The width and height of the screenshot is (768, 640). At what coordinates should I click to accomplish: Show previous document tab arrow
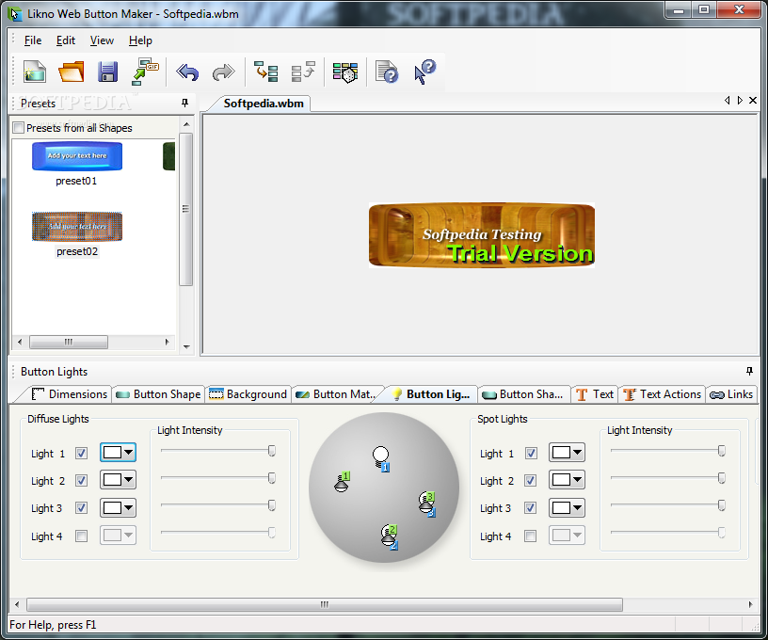tap(727, 101)
